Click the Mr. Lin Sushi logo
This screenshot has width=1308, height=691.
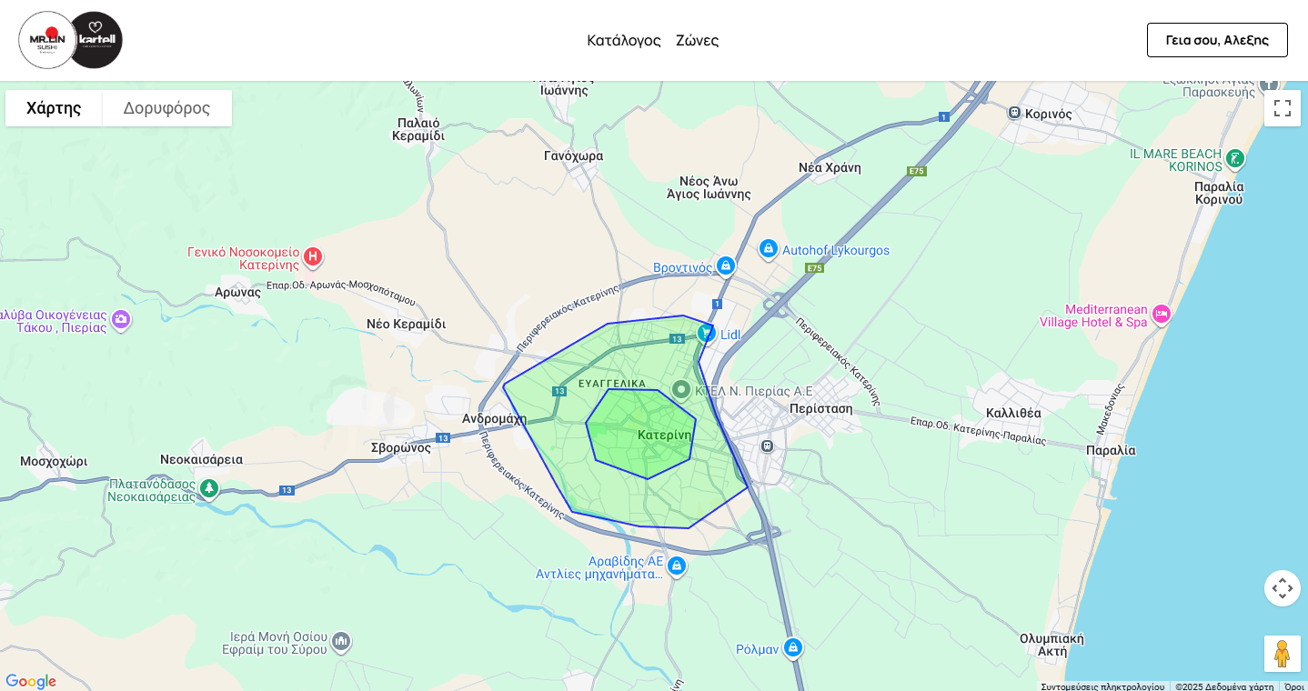[x=46, y=40]
